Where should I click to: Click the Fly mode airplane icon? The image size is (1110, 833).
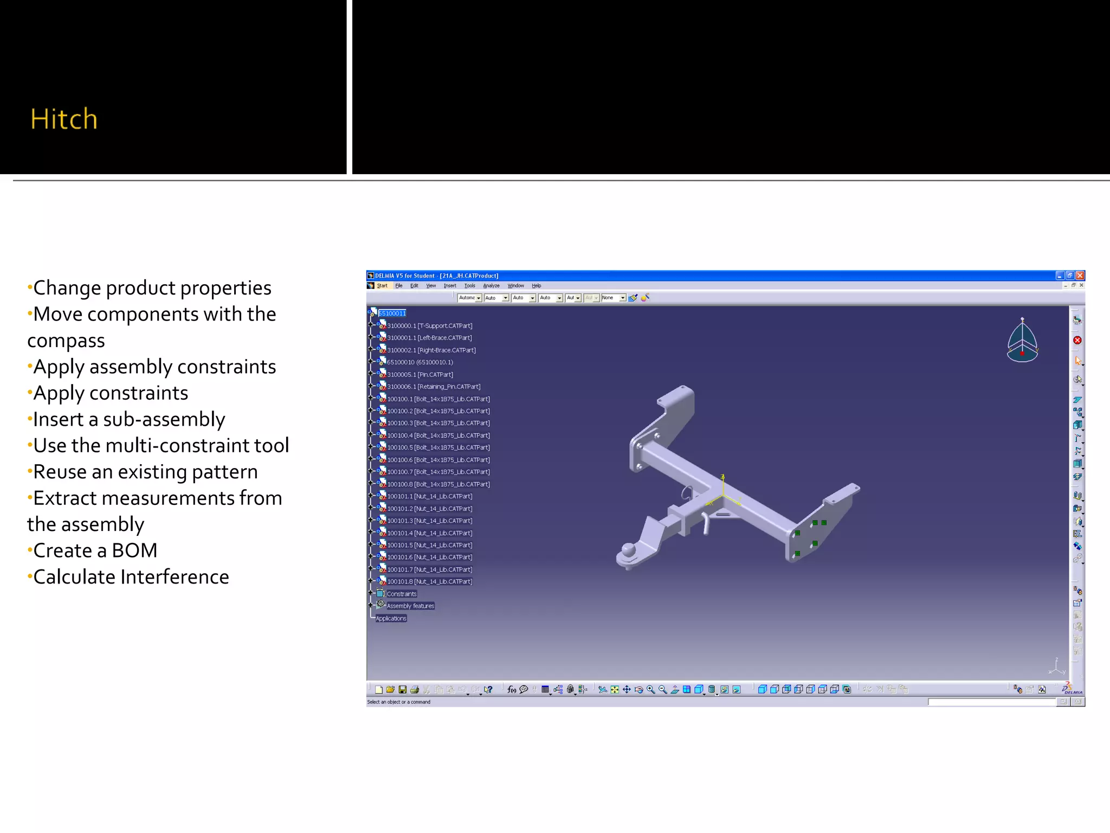point(603,689)
